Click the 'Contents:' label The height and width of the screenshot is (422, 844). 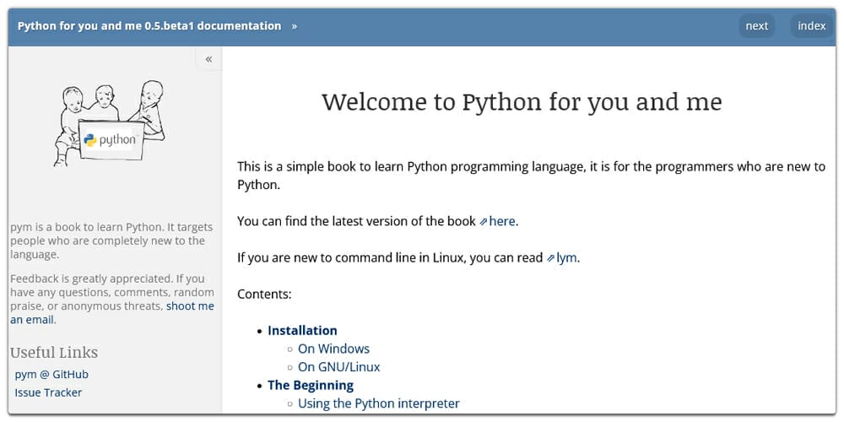tap(264, 295)
